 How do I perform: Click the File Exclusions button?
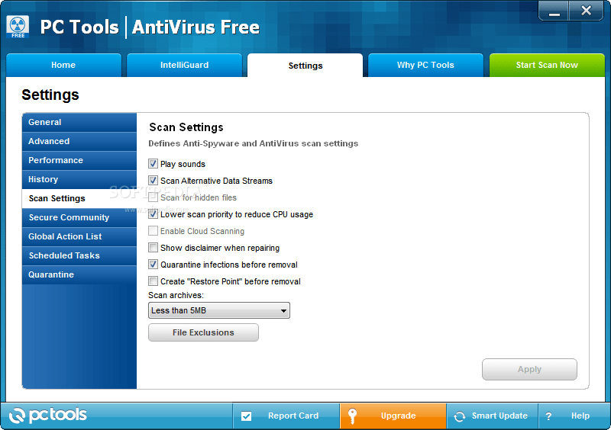point(203,332)
